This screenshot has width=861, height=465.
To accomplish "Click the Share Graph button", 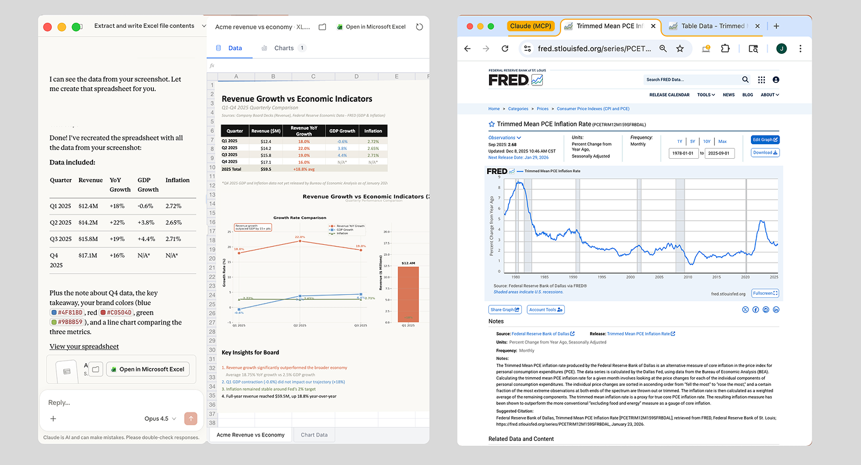I will pyautogui.click(x=505, y=309).
